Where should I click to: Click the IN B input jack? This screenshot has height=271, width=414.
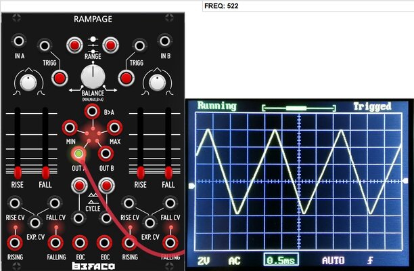165,41
